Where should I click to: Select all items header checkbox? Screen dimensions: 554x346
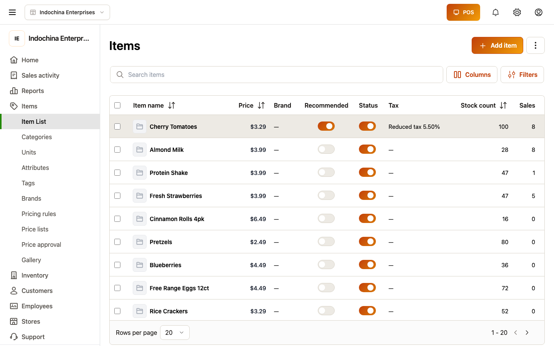point(117,105)
